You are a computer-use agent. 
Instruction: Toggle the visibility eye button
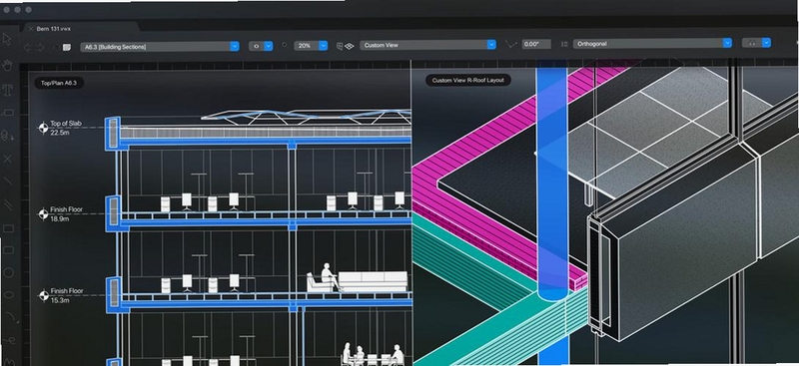[x=256, y=46]
